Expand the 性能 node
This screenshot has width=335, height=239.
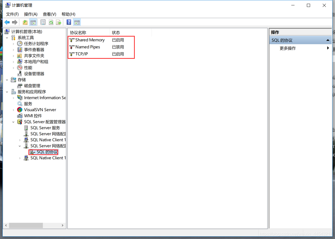pyautogui.click(x=13, y=68)
